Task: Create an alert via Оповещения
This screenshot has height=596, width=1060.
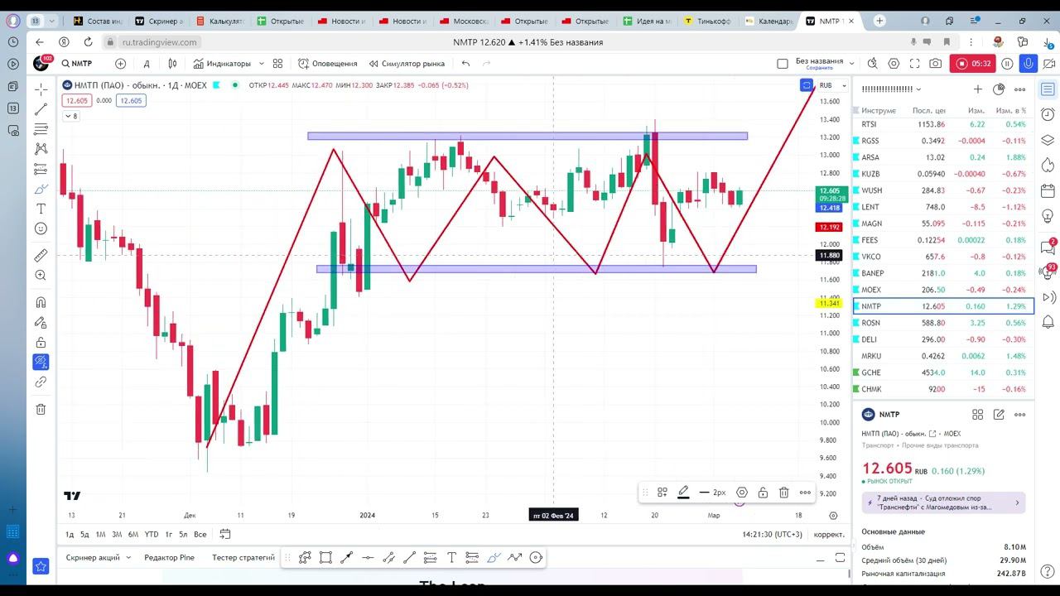Action: click(x=328, y=63)
